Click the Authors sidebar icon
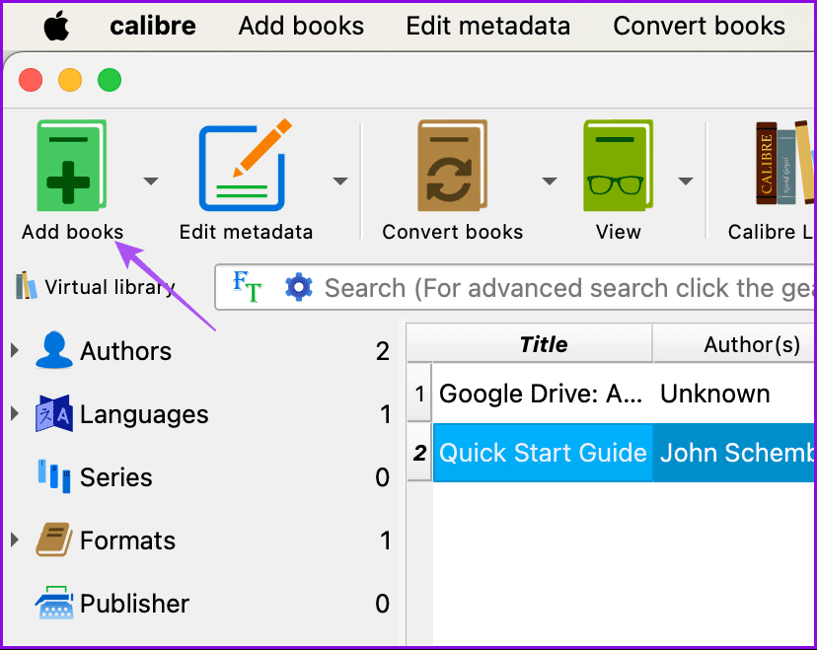 (x=54, y=350)
